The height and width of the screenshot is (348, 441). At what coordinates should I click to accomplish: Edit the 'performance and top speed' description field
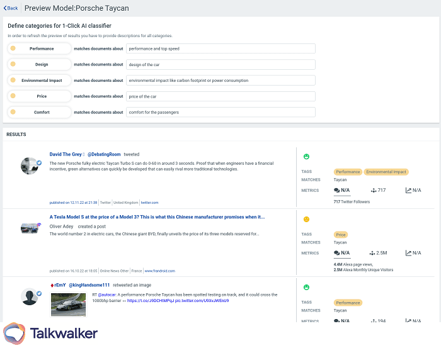click(220, 48)
